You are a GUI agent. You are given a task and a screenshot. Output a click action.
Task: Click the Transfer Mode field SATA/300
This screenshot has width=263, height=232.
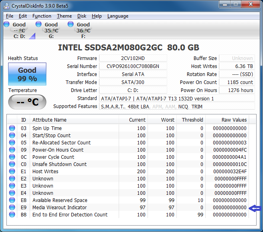(x=133, y=82)
